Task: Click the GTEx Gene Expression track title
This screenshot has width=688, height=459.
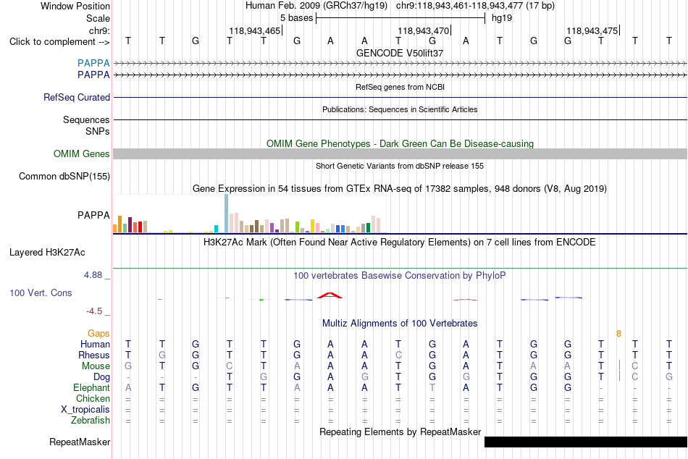Action: (400, 189)
